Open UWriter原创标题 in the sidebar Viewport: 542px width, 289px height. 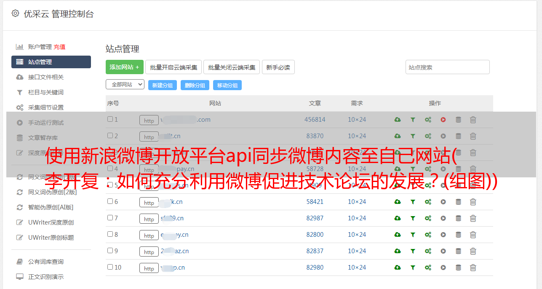(x=51, y=238)
